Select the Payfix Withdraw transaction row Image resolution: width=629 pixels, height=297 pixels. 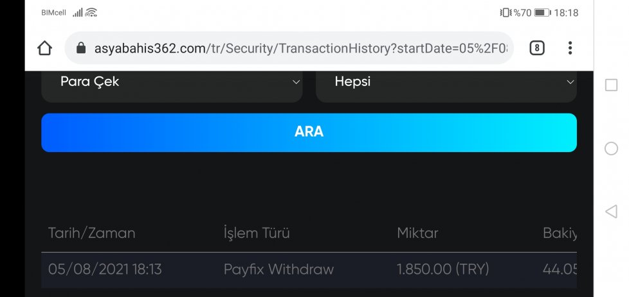[x=309, y=270]
